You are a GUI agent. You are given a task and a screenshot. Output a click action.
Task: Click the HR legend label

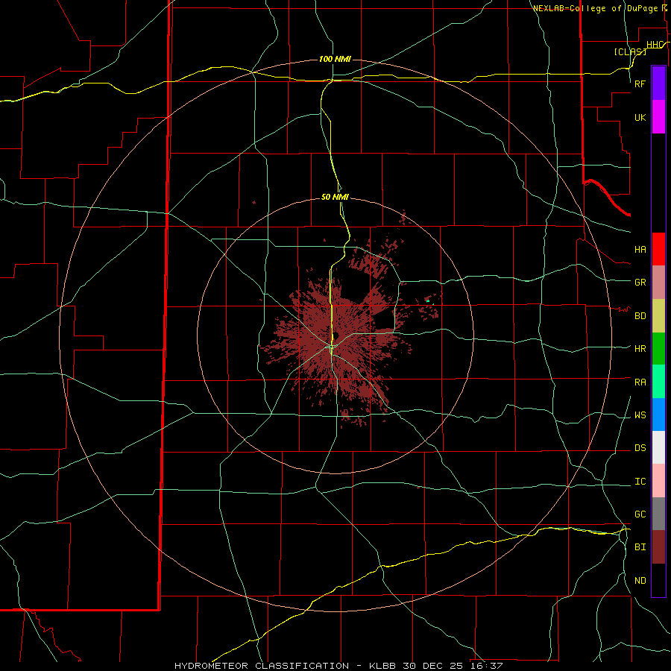640,349
